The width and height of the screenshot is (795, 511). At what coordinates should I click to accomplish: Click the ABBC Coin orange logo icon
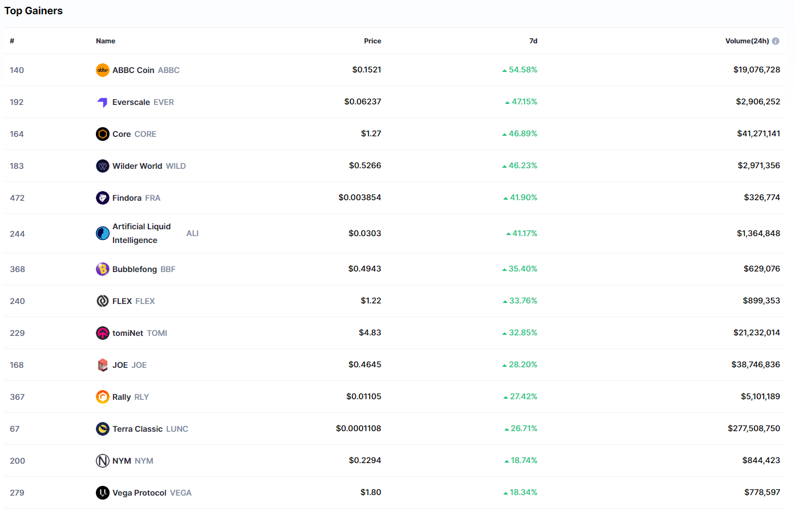(102, 70)
